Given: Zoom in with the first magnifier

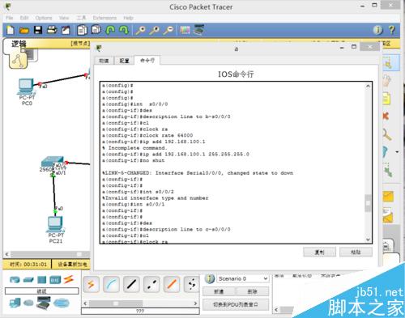Looking at the screenshot, I should 140,30.
